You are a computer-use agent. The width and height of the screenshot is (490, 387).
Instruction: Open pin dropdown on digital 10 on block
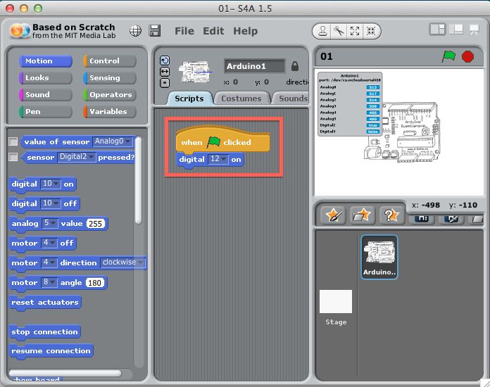tap(50, 184)
